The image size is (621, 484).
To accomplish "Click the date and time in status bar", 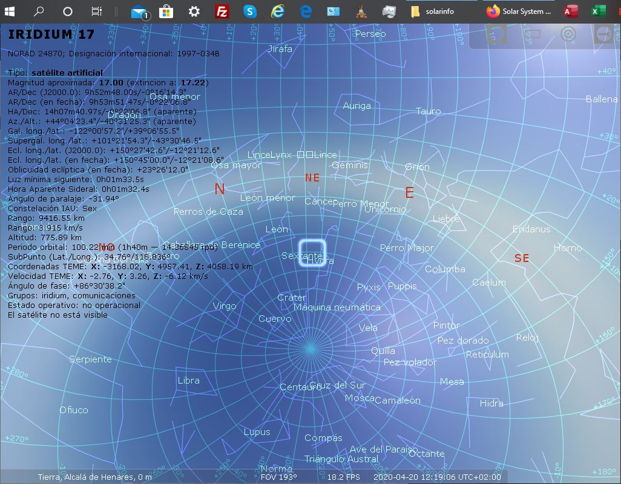I will click(x=437, y=477).
